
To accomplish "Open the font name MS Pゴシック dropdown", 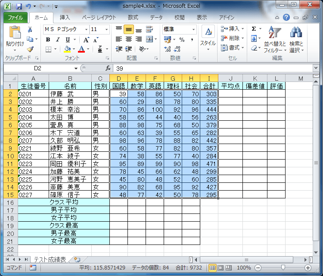I will (x=86, y=29).
